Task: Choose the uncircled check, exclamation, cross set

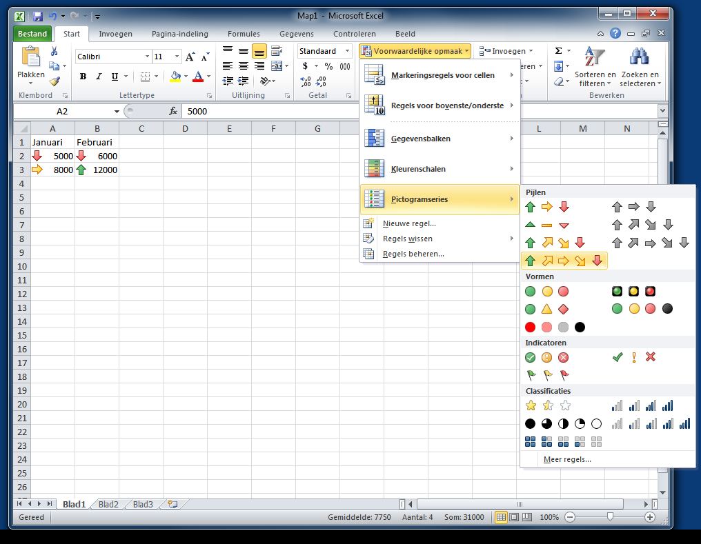Action: pyautogui.click(x=634, y=357)
